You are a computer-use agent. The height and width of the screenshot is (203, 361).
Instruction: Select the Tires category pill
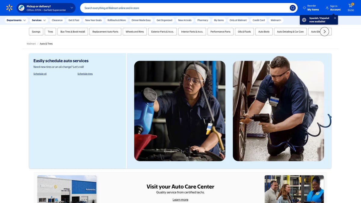pos(50,31)
